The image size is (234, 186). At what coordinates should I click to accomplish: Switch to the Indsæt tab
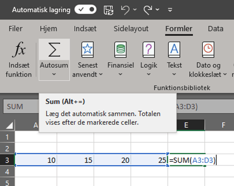coord(85,29)
